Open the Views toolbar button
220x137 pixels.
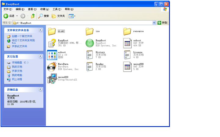(71, 16)
